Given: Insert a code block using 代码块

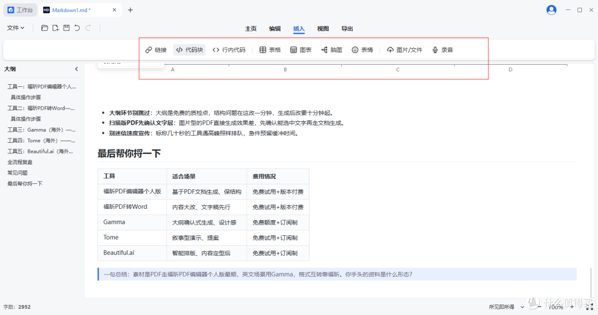Looking at the screenshot, I should click(x=189, y=50).
